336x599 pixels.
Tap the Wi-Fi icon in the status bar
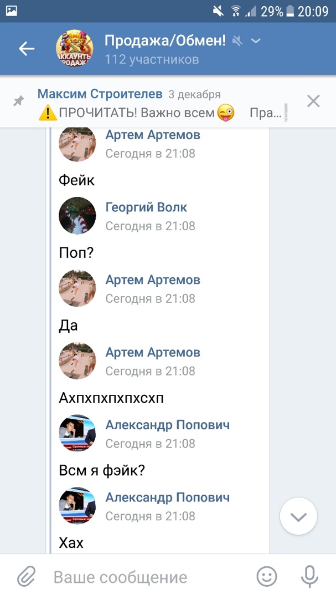click(235, 11)
